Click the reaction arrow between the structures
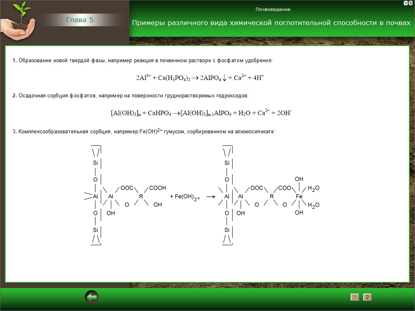 click(x=211, y=197)
